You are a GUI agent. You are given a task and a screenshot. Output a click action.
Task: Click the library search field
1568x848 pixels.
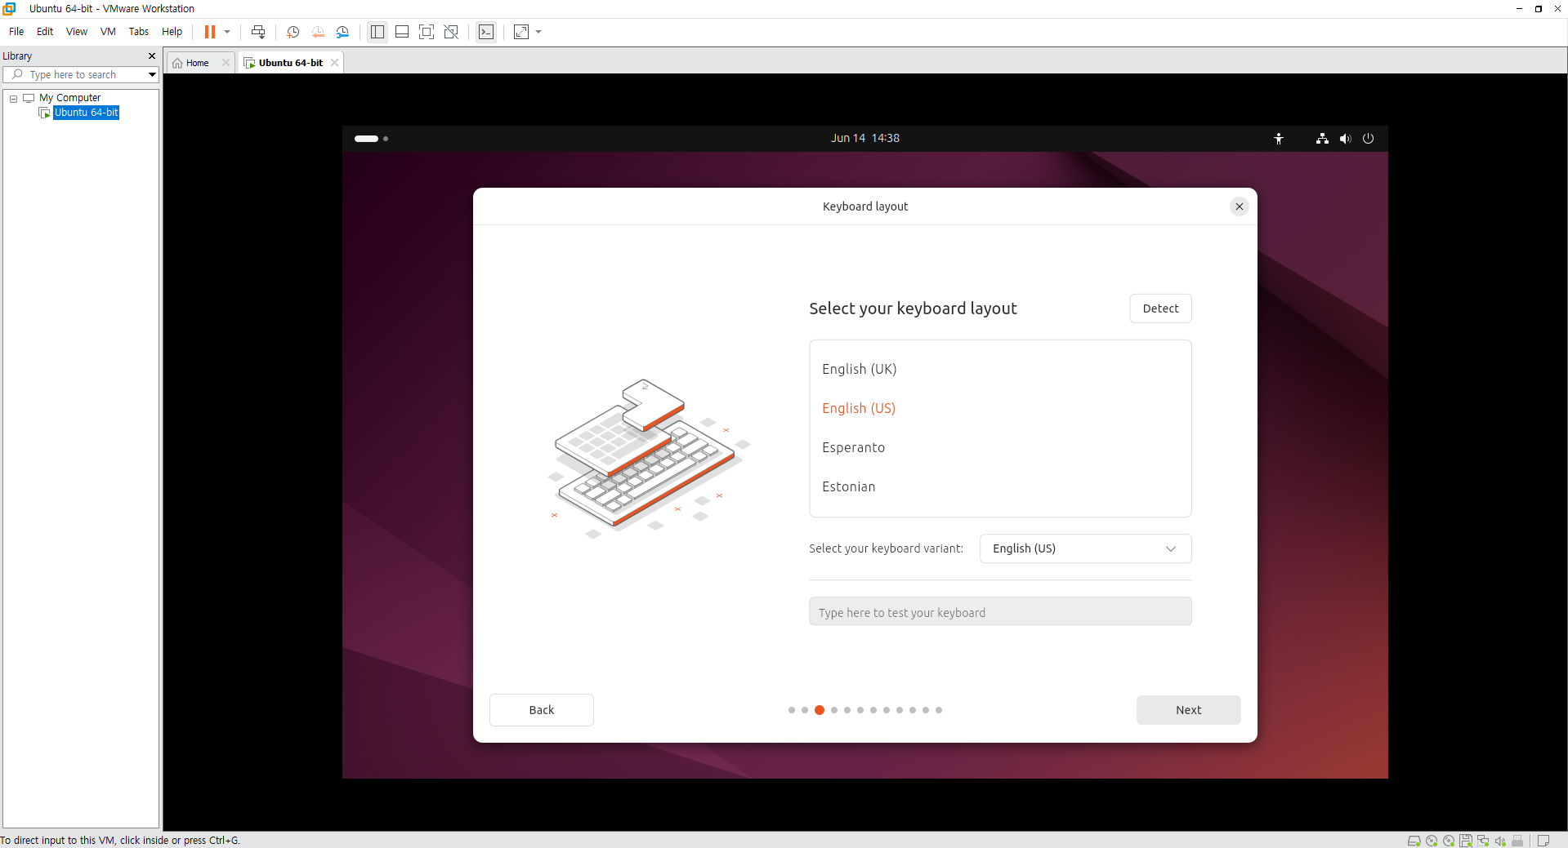pyautogui.click(x=74, y=74)
